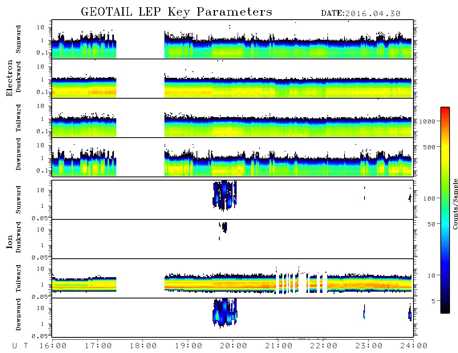Screen dimensions: 458x353
Task: Click the Electron 'Duskward' panel label
Action: tap(18, 77)
